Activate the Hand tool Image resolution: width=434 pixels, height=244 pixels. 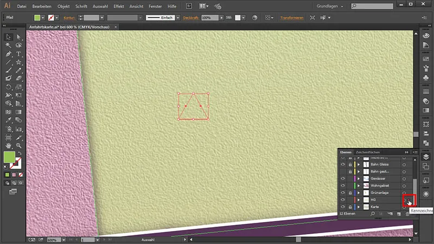[x=8, y=145]
